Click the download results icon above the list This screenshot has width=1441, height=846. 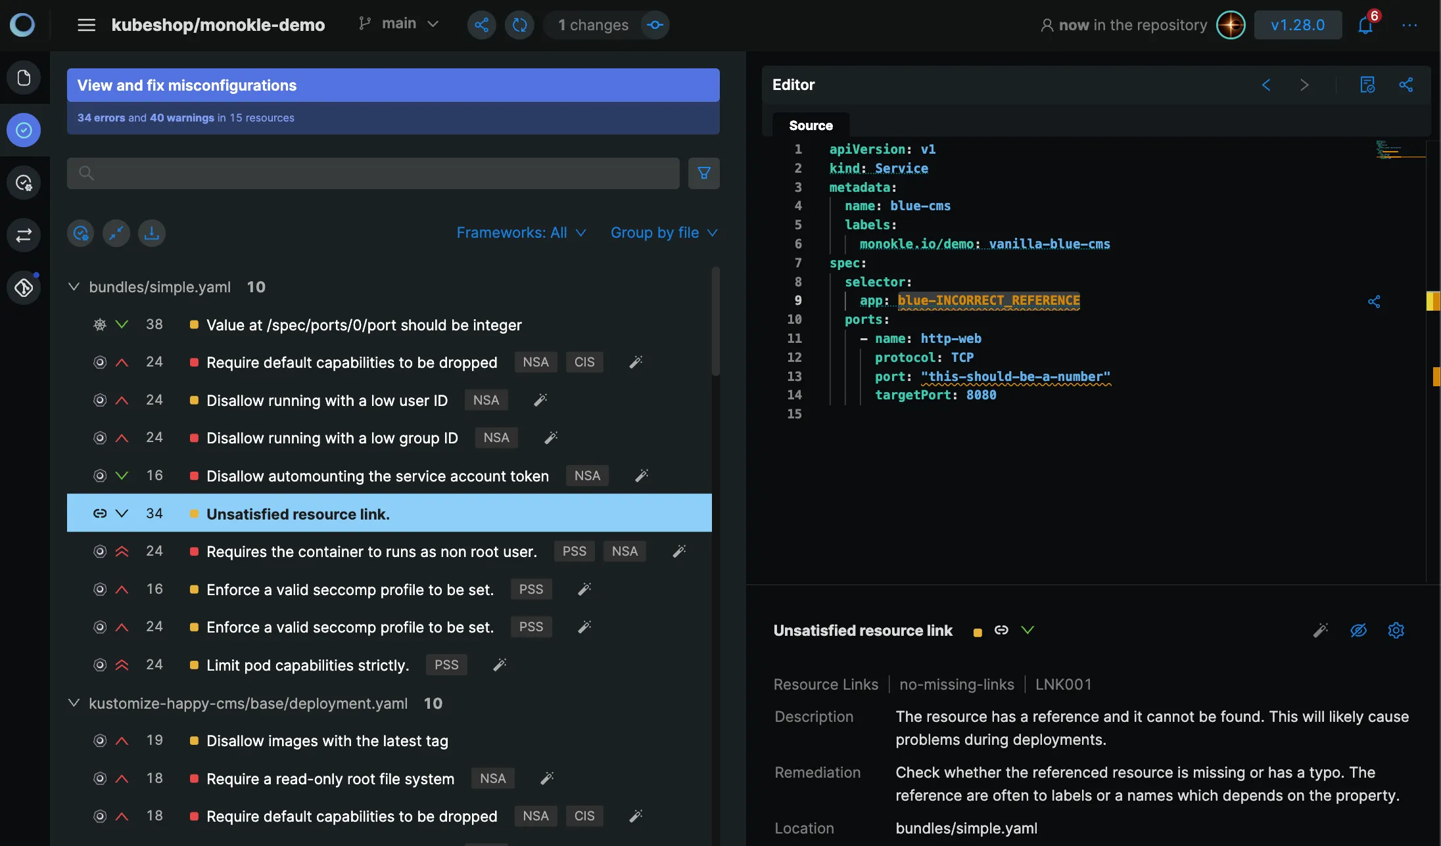152,233
